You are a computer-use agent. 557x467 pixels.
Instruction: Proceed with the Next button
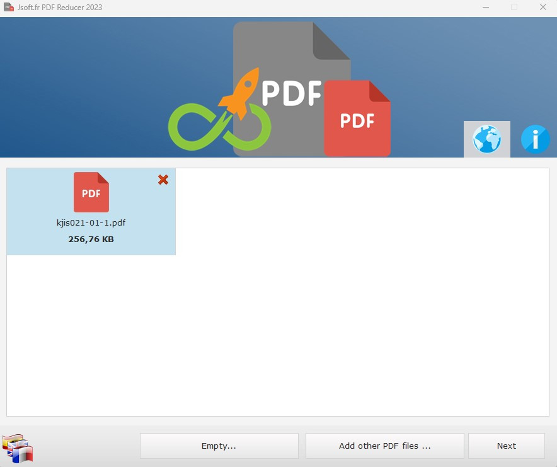pos(506,446)
